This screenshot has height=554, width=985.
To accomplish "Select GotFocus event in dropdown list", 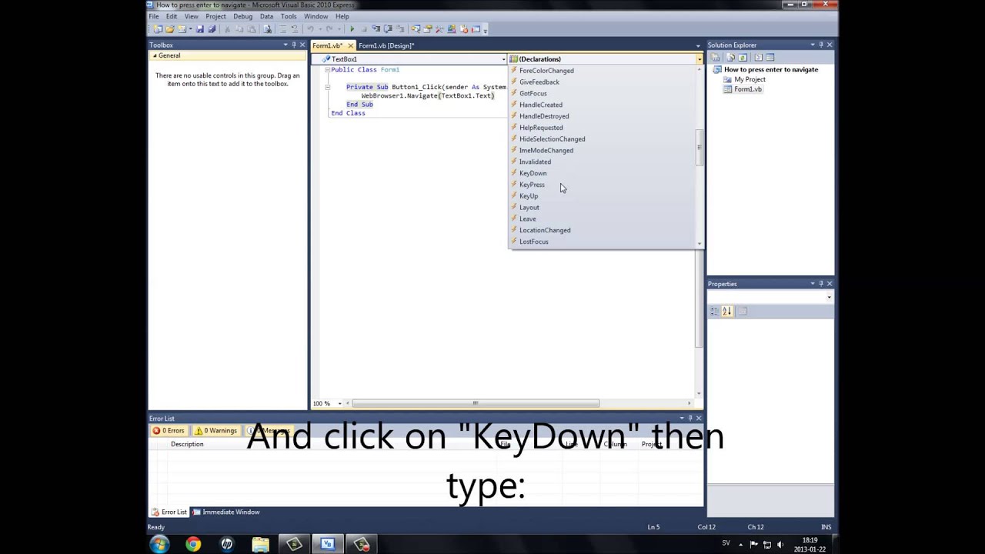I will [533, 93].
